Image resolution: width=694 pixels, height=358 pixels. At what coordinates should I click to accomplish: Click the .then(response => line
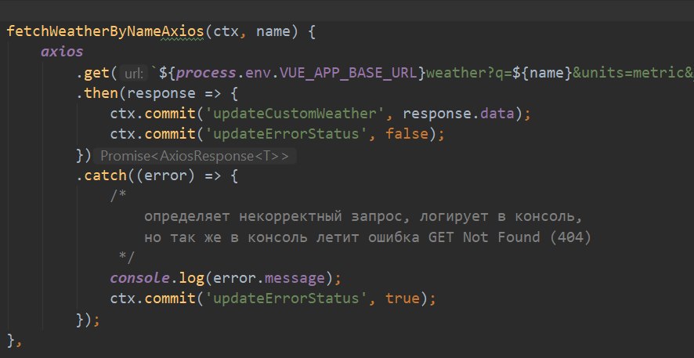157,93
